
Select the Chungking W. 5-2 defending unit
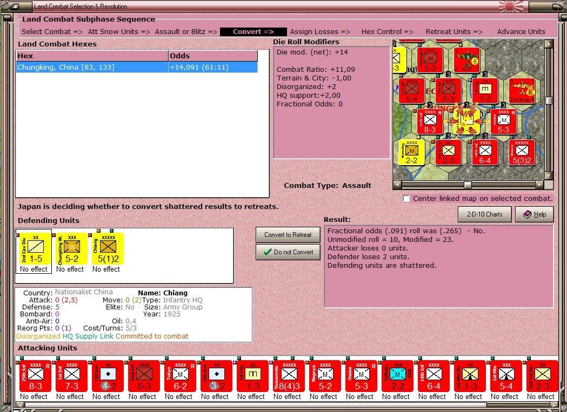[x=71, y=248]
